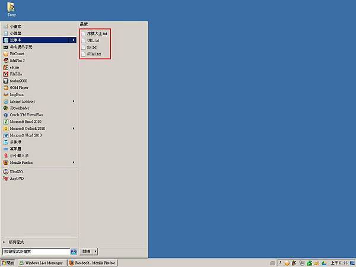This screenshot has width=356, height=267.
Task: Launch UltraISO
Action: pos(40,172)
